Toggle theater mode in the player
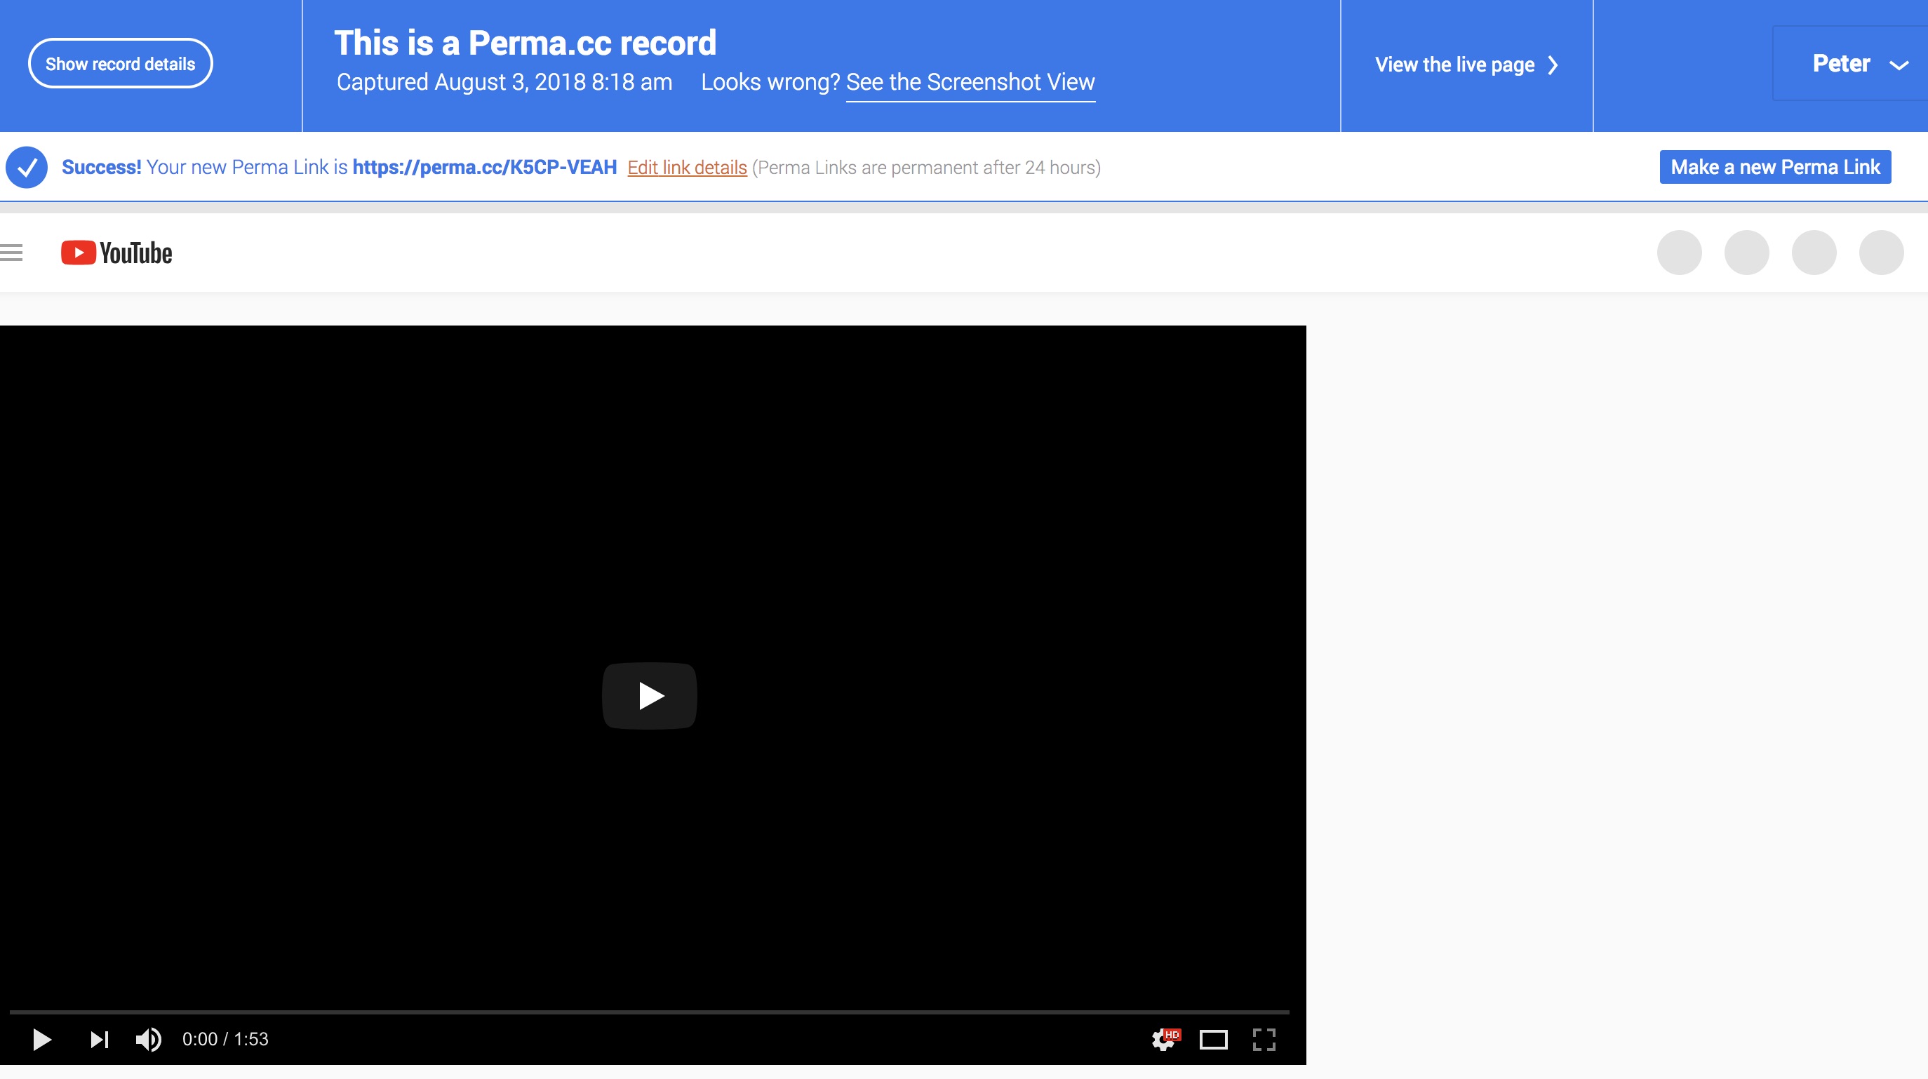The height and width of the screenshot is (1079, 1928). (x=1214, y=1039)
